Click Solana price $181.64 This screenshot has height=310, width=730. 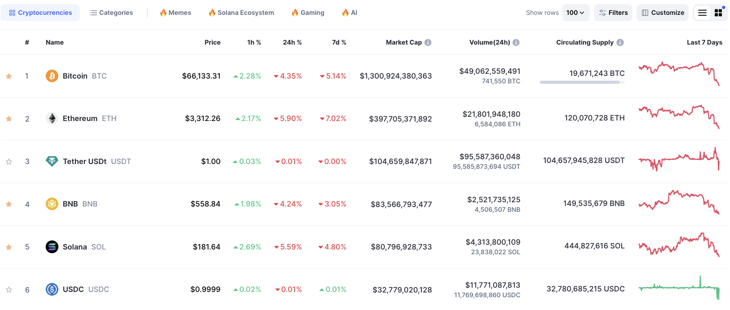tap(207, 247)
